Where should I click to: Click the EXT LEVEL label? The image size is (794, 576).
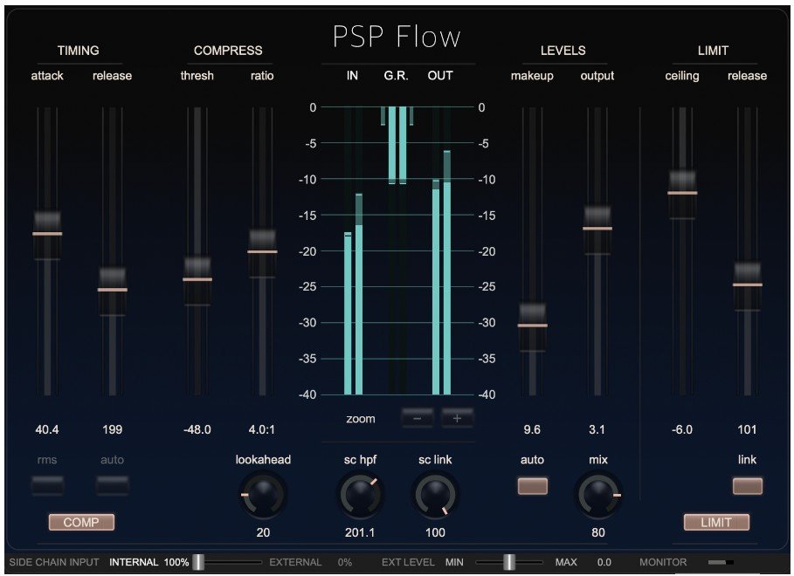pyautogui.click(x=408, y=562)
